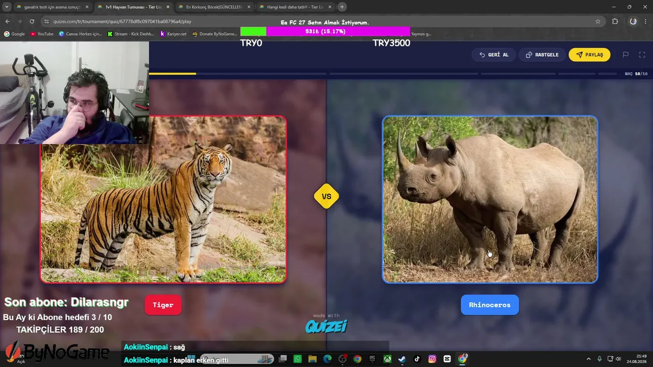Open the tab search dropdown
This screenshot has height=367, width=653.
tap(7, 7)
